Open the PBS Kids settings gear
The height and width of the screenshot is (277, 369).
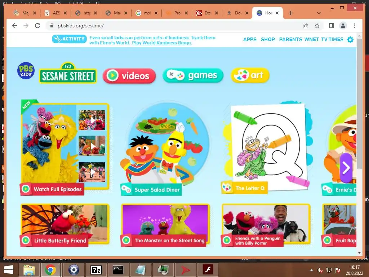pos(350,40)
